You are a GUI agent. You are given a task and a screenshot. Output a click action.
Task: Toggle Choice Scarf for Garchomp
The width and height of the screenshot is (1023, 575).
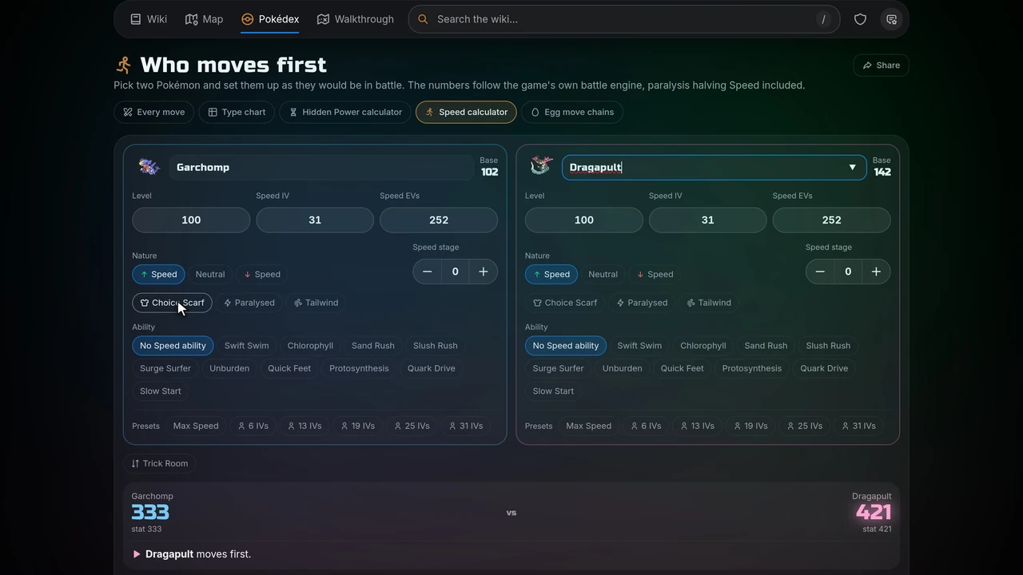point(172,303)
